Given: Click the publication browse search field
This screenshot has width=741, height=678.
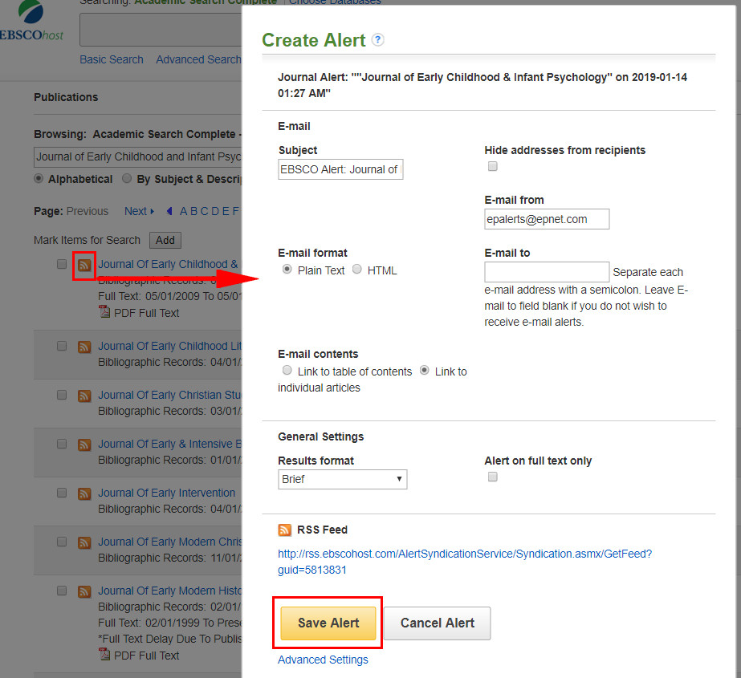Looking at the screenshot, I should click(x=137, y=156).
